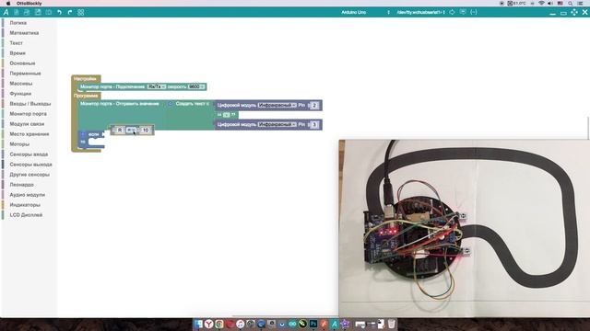Open the Apple menu

point(8,3)
